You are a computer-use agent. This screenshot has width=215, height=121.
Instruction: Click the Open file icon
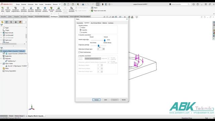coord(73,4)
